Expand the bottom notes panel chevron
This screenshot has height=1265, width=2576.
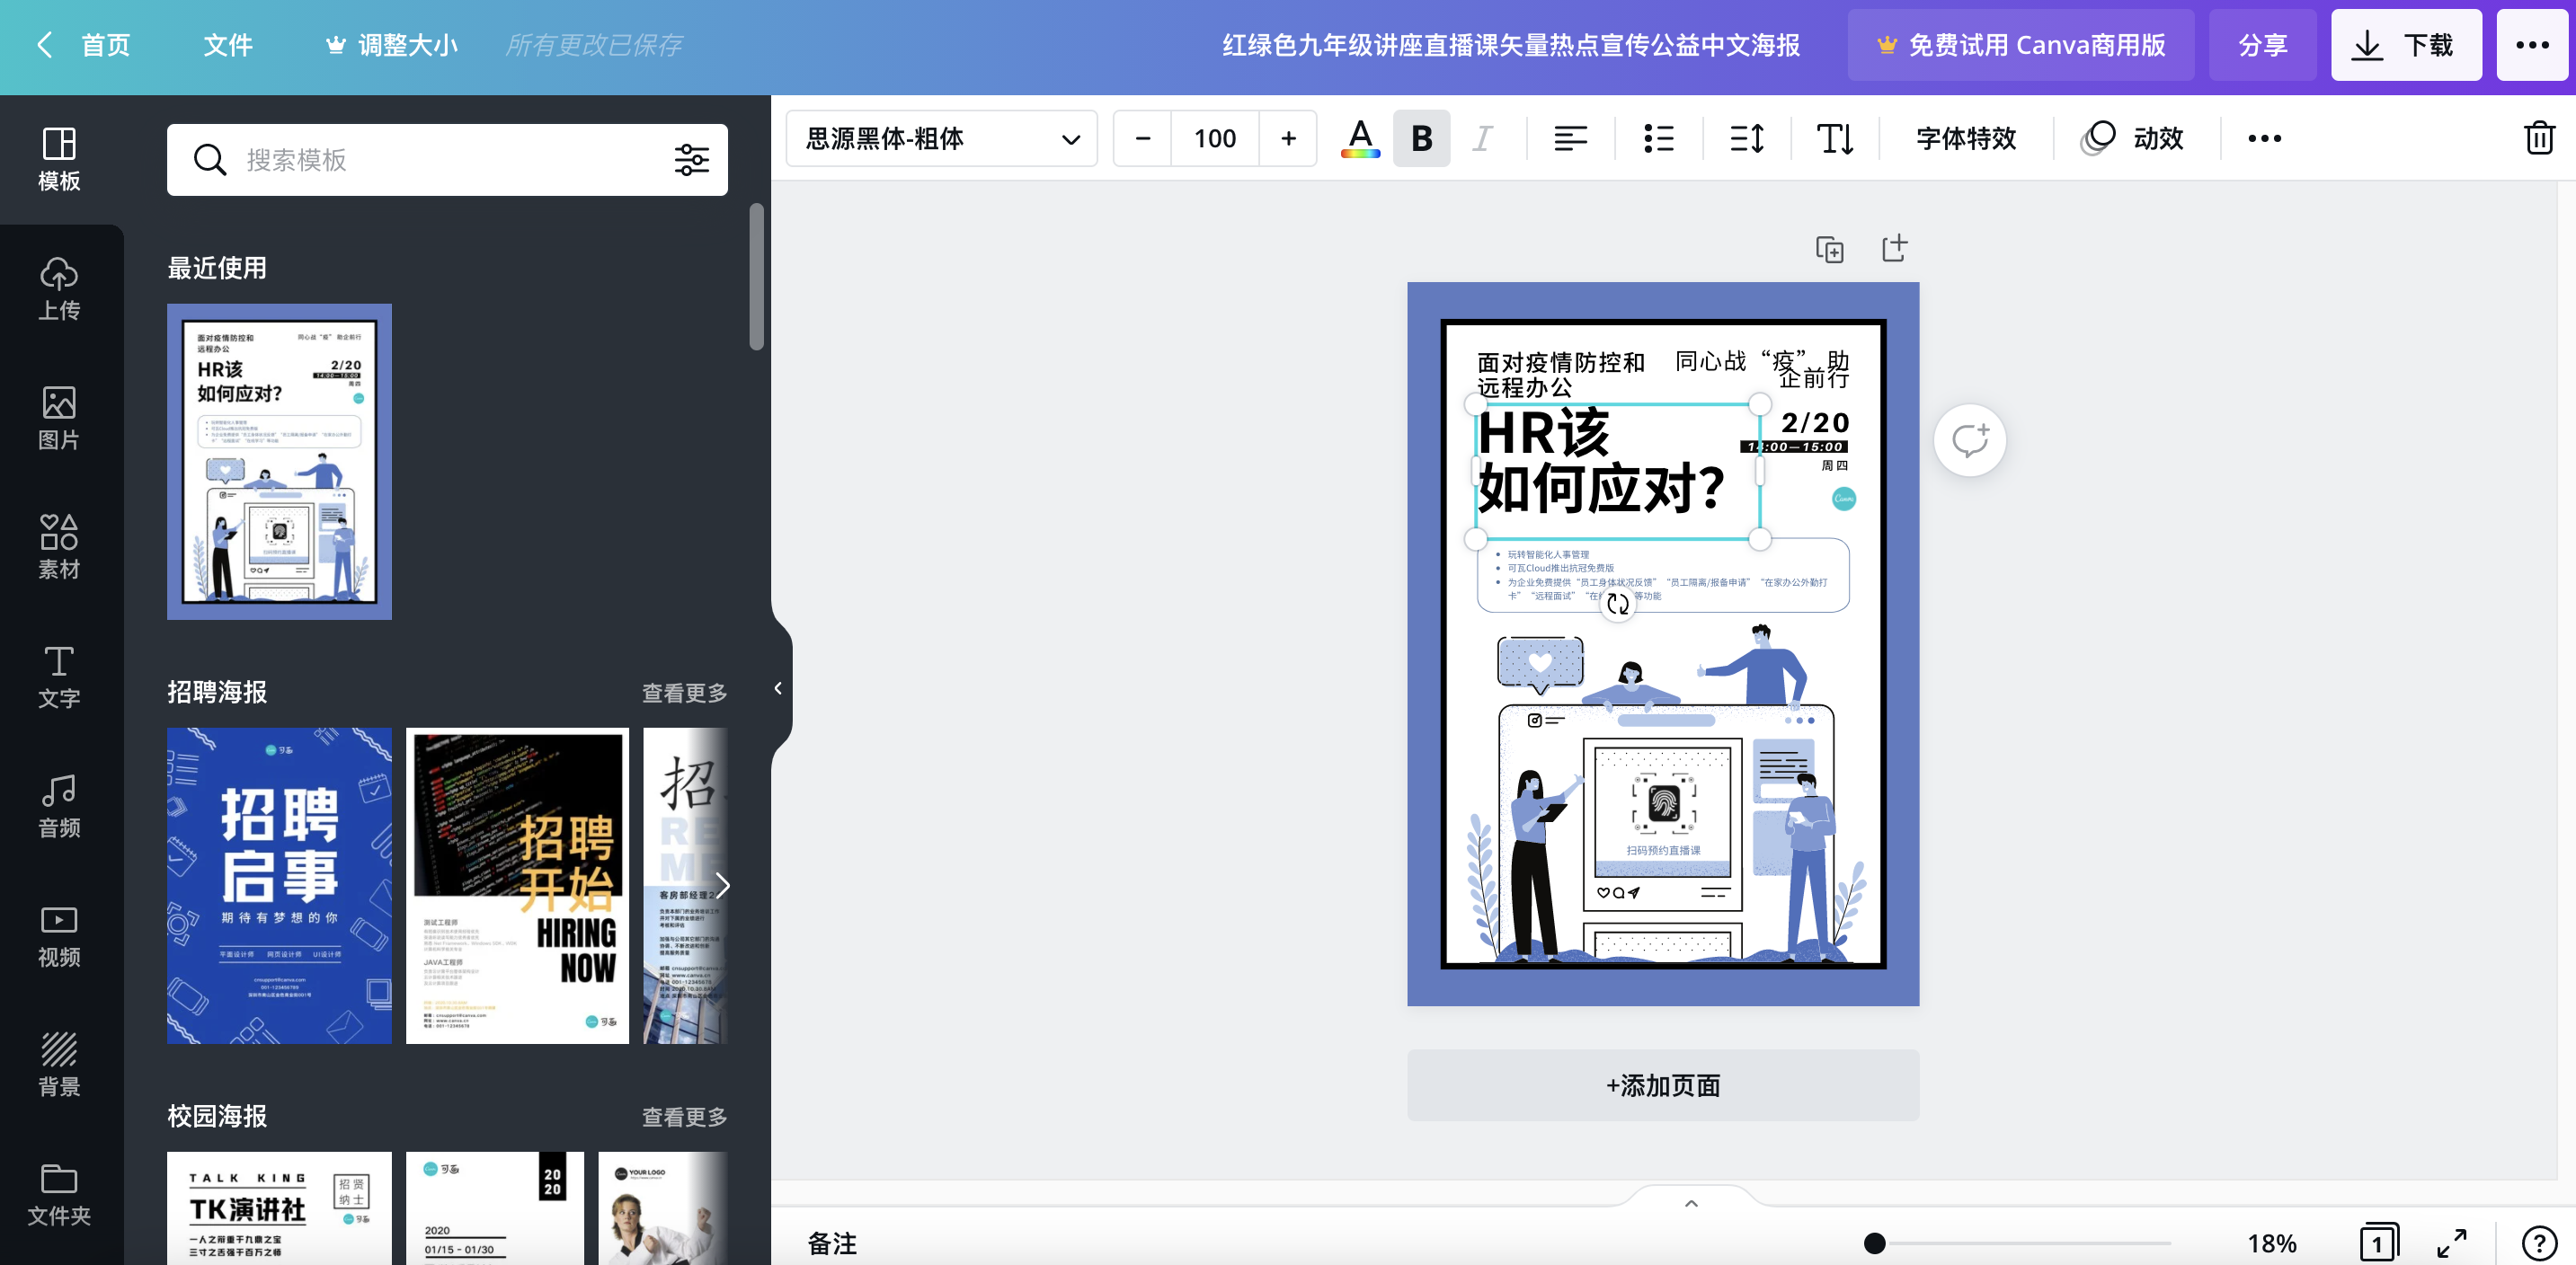(1691, 1203)
